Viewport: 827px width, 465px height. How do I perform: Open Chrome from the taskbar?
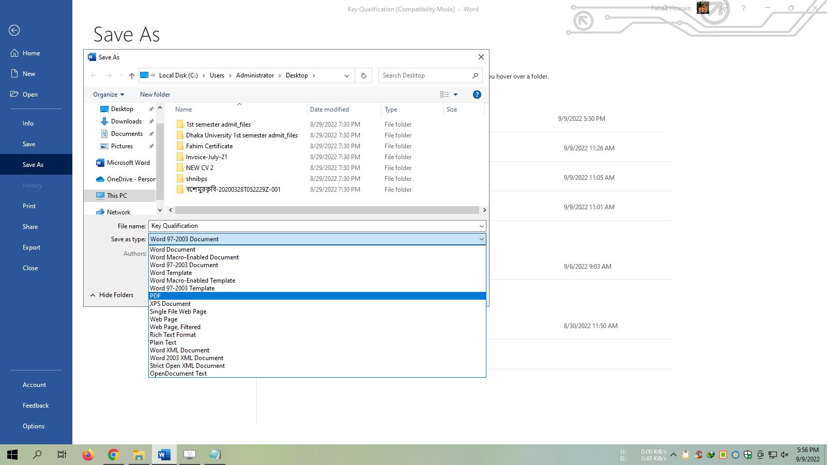(114, 455)
